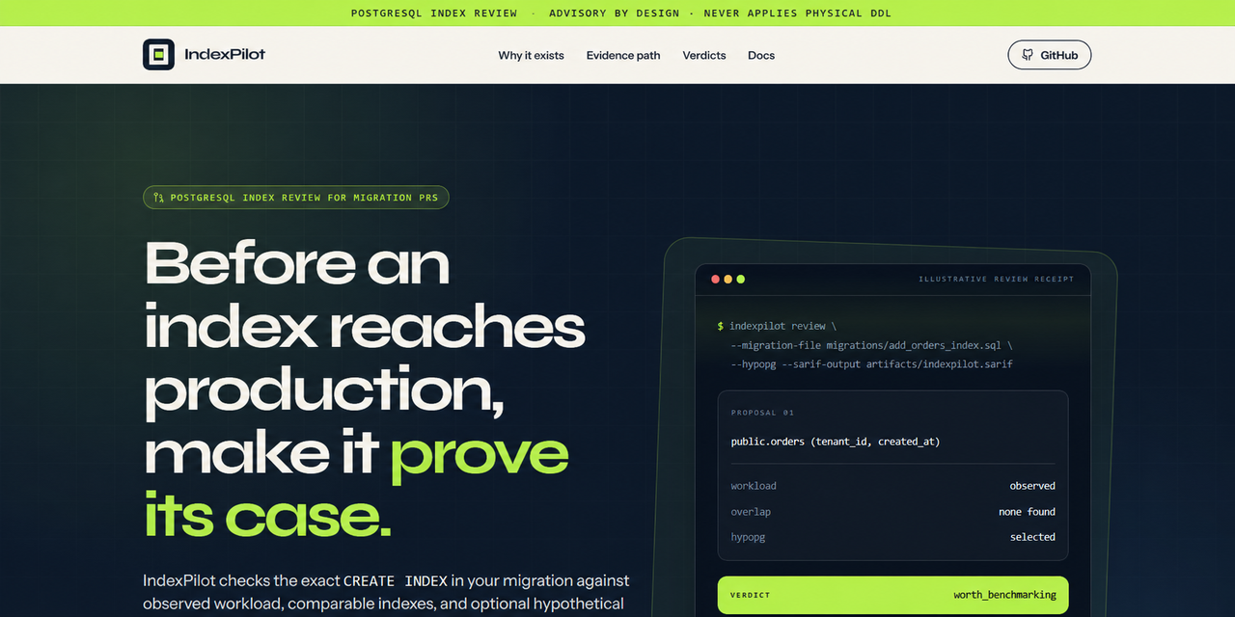Click the IndexPilot brand name
The image size is (1235, 617).
[x=225, y=54]
